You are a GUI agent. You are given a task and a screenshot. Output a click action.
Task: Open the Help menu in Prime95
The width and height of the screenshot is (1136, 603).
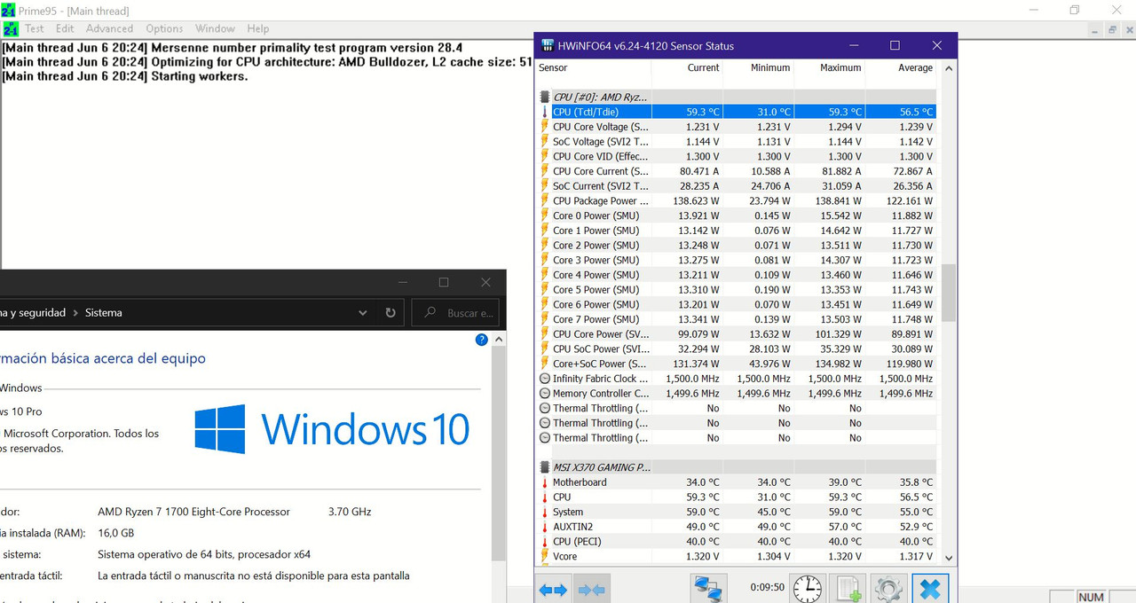[258, 28]
